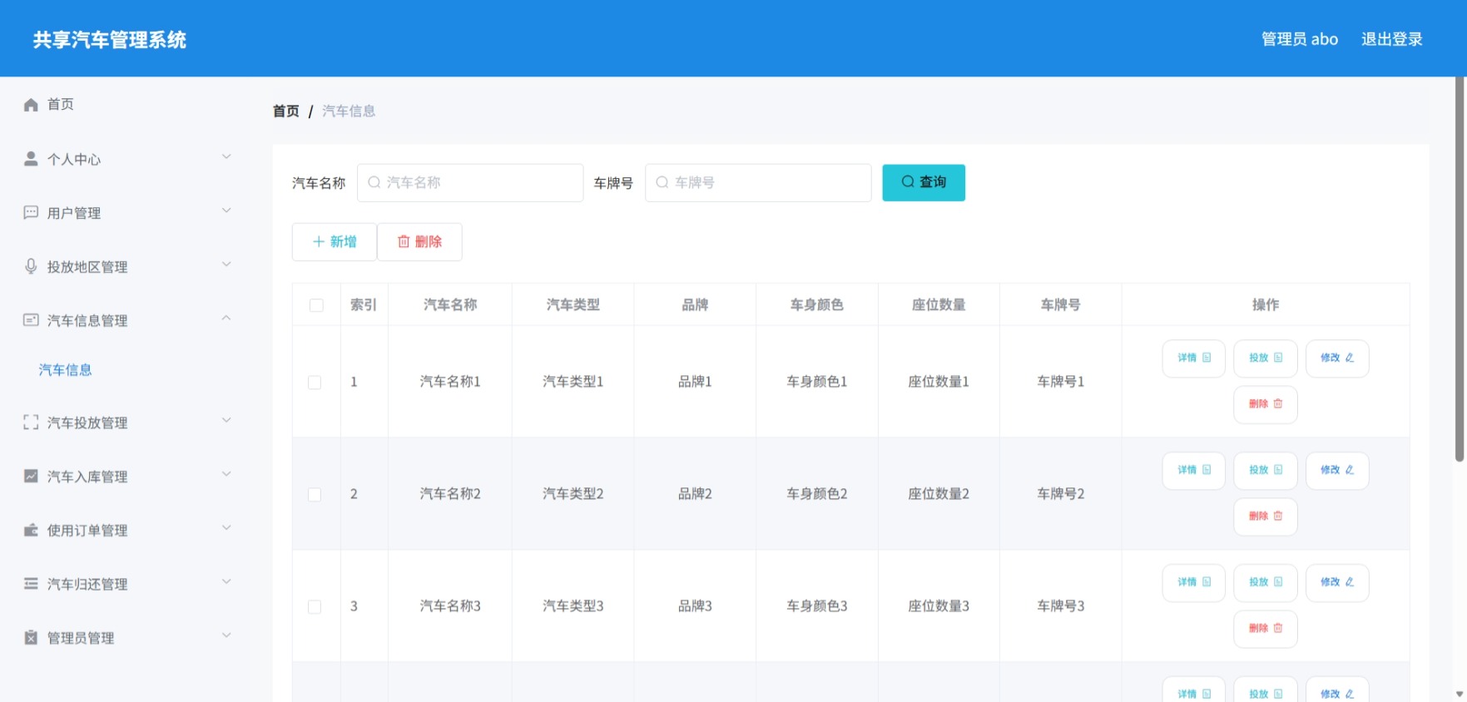Image resolution: width=1467 pixels, height=702 pixels.
Task: Click the row 删除 button for 汽车名称2
Action: (1266, 517)
